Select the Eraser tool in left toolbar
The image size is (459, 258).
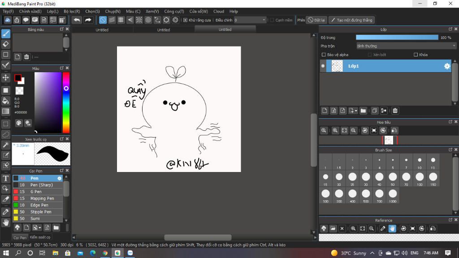(x=6, y=44)
